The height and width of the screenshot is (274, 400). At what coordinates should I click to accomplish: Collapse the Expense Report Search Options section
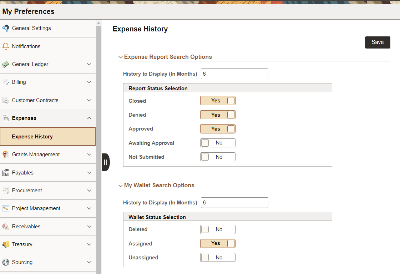pos(121,57)
